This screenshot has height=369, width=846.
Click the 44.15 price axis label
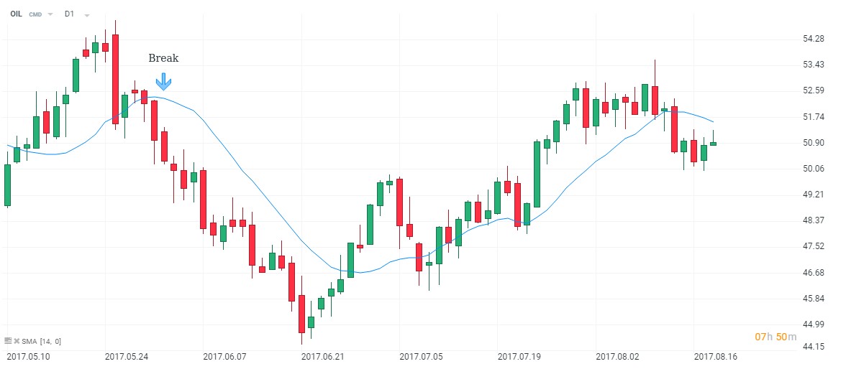[814, 347]
